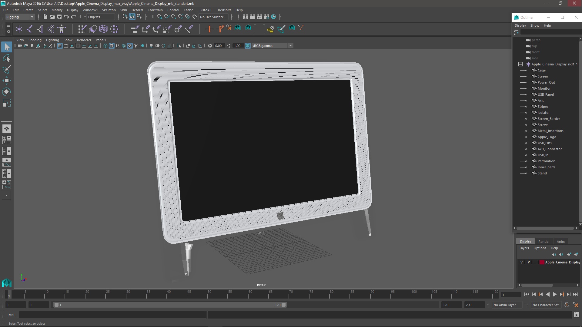Click frame 60 on the time slider
Image resolution: width=582 pixels, height=327 pixels.
250,294
